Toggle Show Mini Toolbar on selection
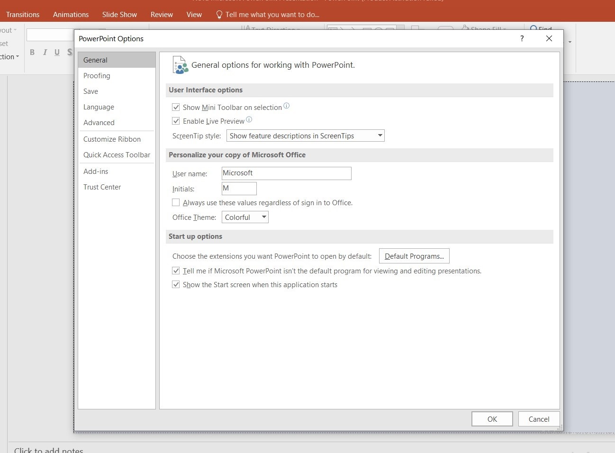The width and height of the screenshot is (615, 453). [x=176, y=108]
